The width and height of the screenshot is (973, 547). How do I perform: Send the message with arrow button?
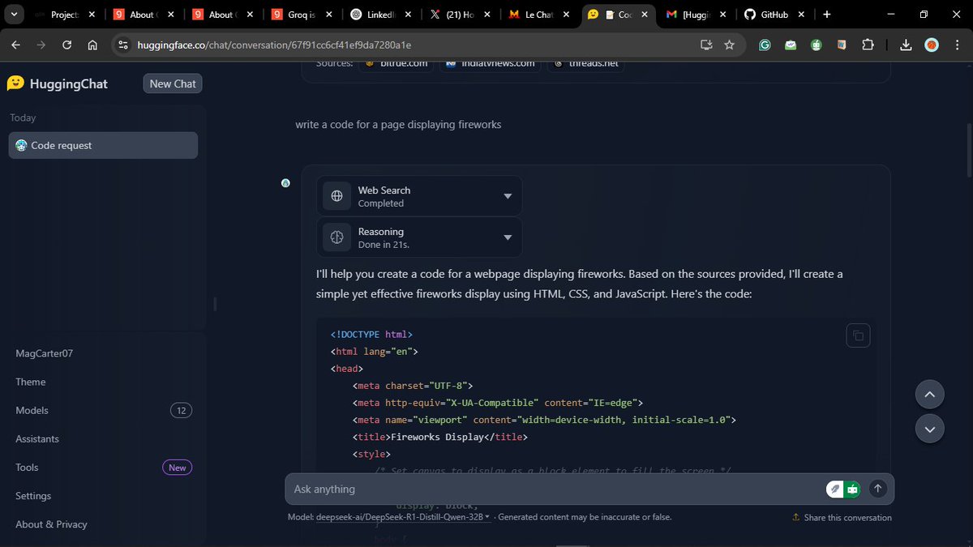pos(878,489)
